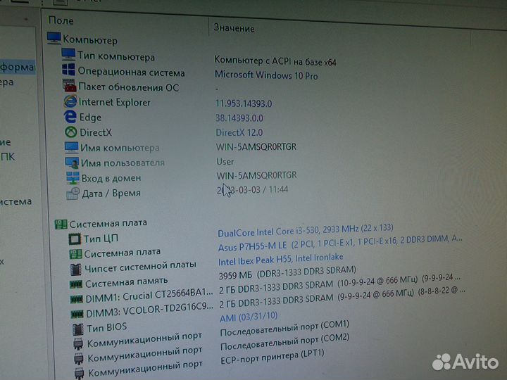The width and height of the screenshot is (507, 380).
Task: Click the Значение column header
Action: [x=234, y=28]
